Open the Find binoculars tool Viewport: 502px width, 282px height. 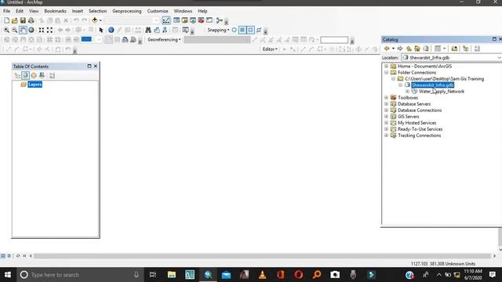pos(148,30)
